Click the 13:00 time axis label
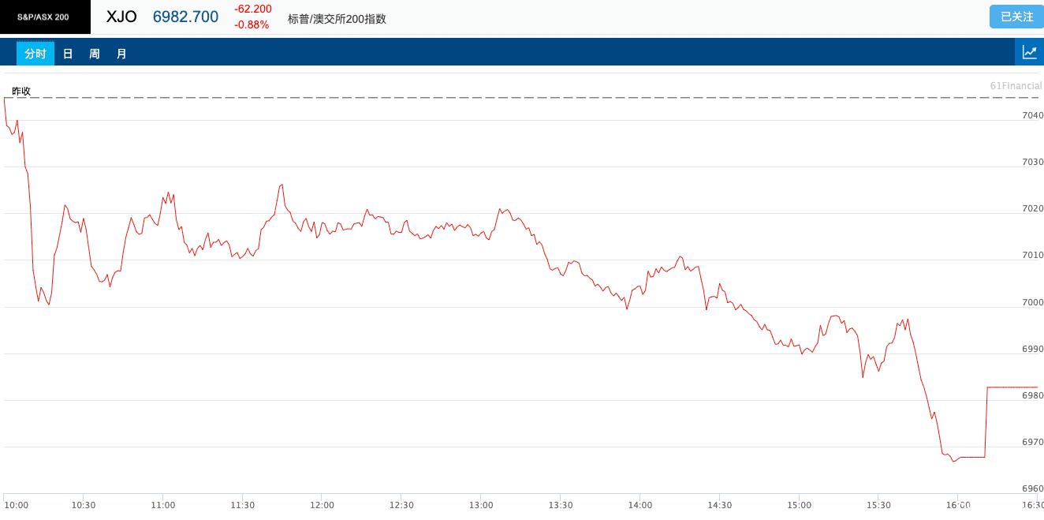 (481, 505)
